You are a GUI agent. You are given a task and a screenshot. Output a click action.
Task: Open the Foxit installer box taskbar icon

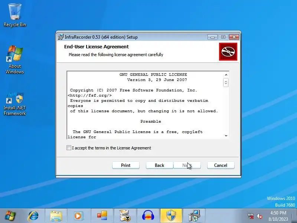coord(125,216)
